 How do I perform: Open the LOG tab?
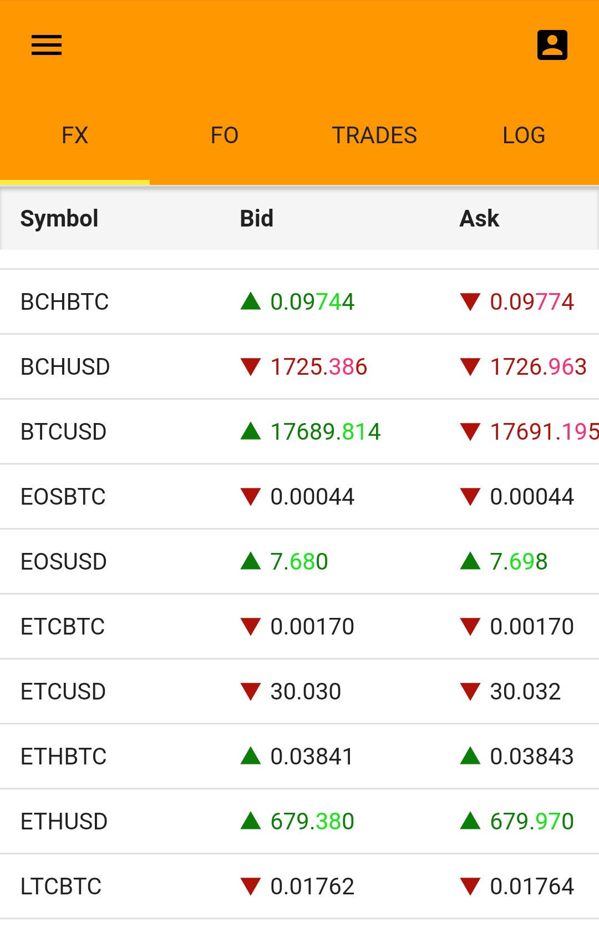tap(524, 135)
